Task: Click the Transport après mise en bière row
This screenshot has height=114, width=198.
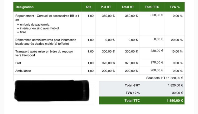Action: (x=99, y=53)
